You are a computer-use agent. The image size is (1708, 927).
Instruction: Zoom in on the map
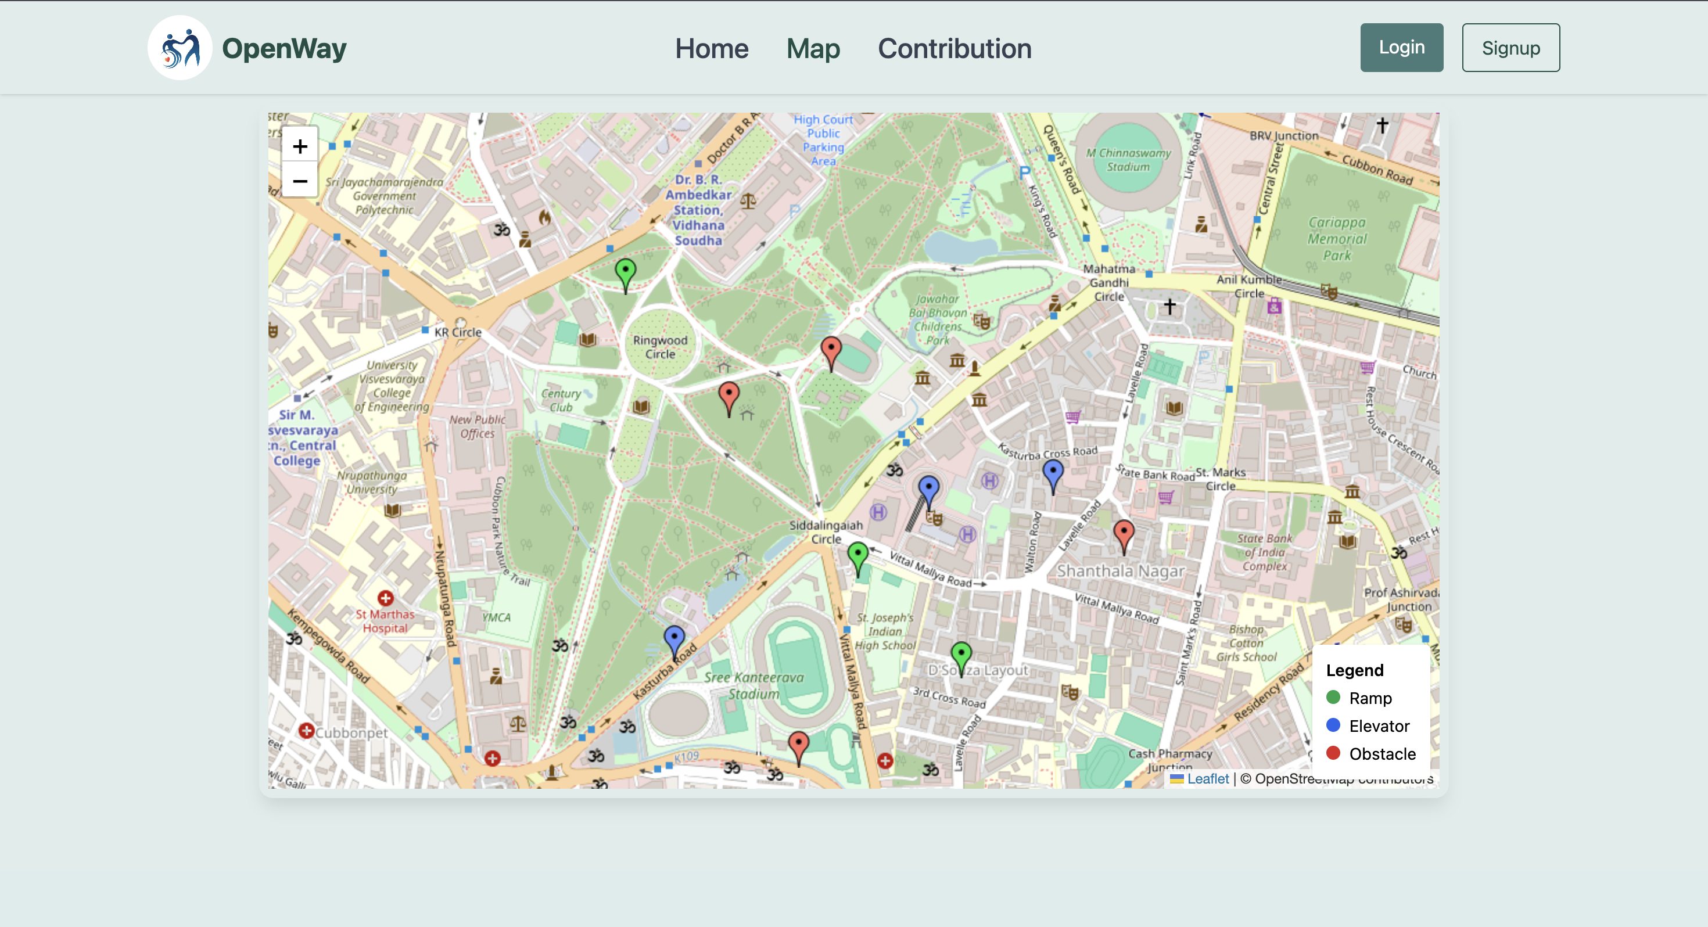click(x=300, y=146)
